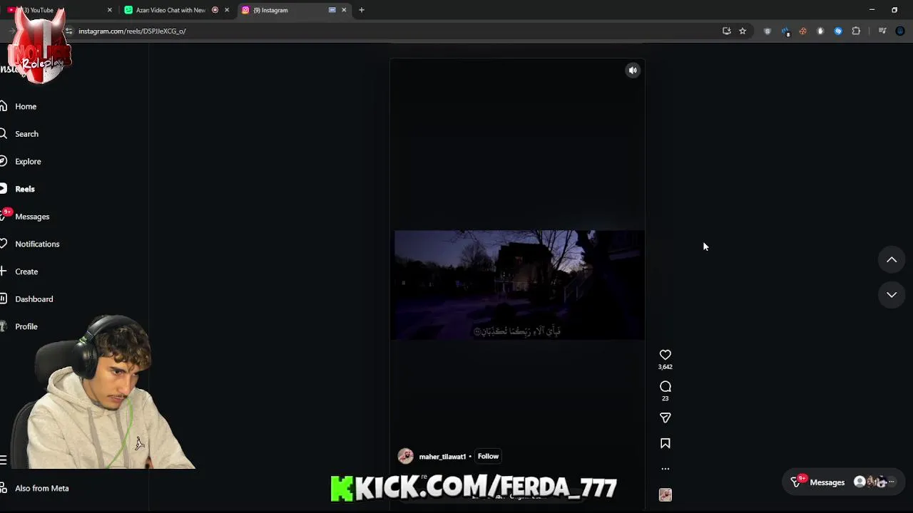913x513 pixels.
Task: Click the Home icon in sidebar
Action: pyautogui.click(x=4, y=106)
